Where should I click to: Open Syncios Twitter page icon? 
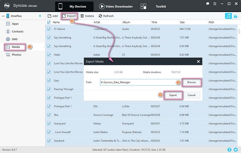[x=235, y=150]
